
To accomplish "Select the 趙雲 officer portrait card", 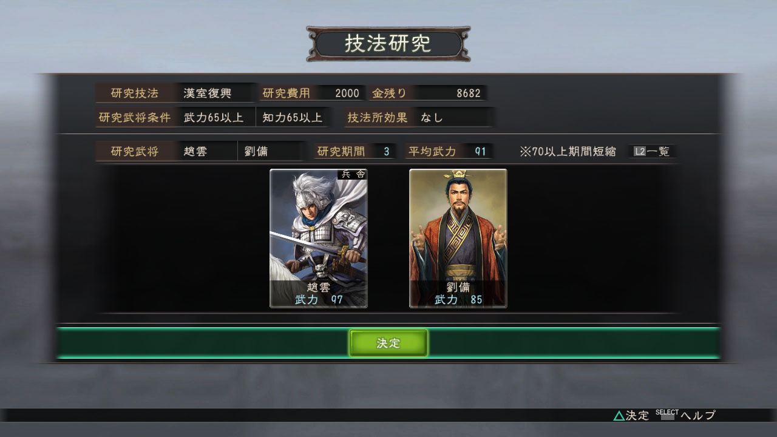I will pos(319,239).
